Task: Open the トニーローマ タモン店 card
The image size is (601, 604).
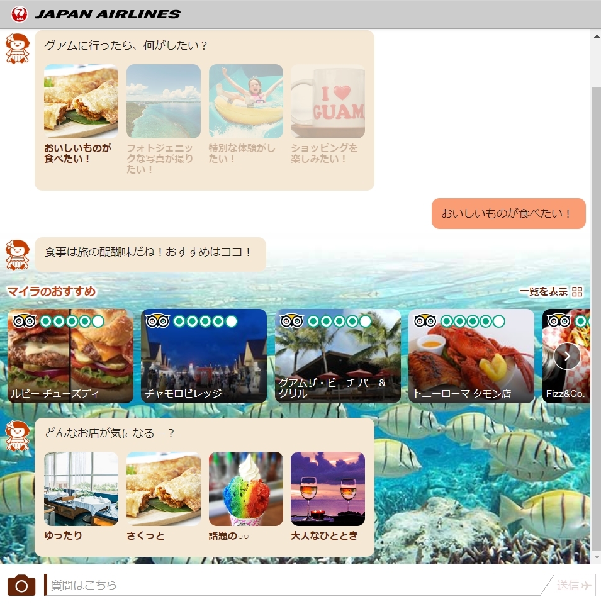Action: [x=471, y=356]
